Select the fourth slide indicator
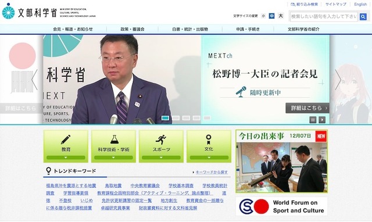The height and width of the screenshot is (222, 372). pyautogui.click(x=196, y=118)
